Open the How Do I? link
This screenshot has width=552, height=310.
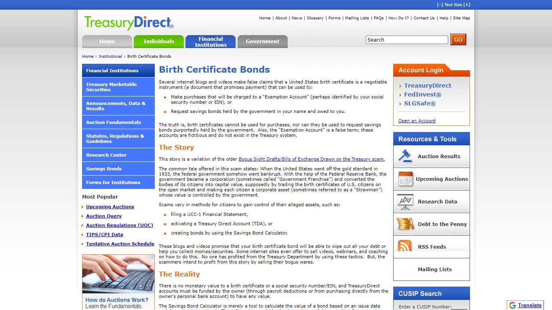pos(399,18)
